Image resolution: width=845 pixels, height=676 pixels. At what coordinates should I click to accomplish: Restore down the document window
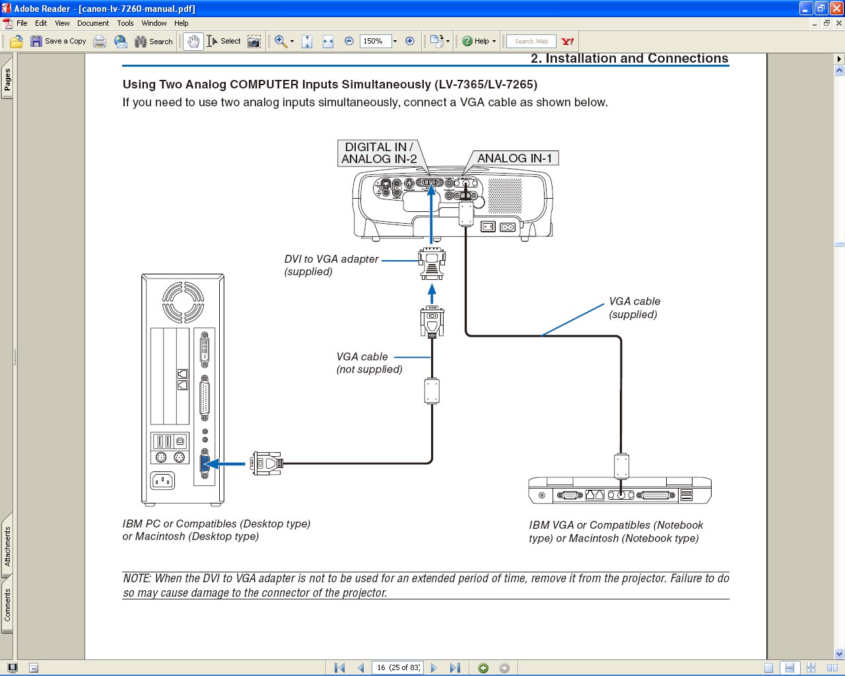click(x=827, y=23)
